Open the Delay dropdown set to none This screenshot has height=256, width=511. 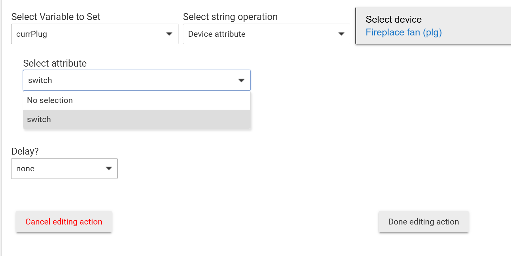pos(59,168)
